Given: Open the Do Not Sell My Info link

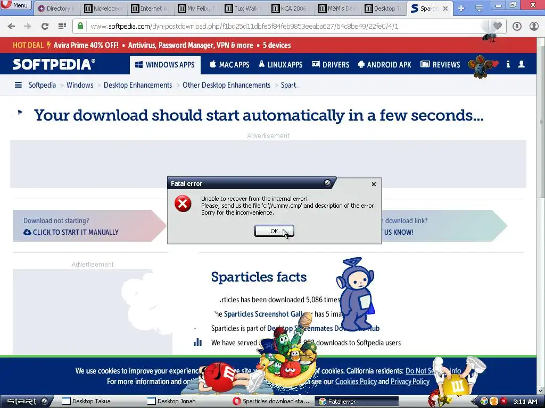Looking at the screenshot, I should pyautogui.click(x=433, y=371).
